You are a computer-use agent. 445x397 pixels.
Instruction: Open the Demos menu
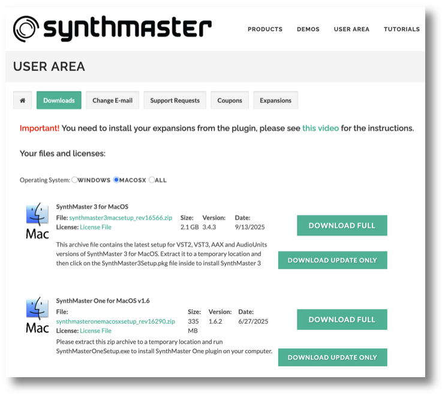point(308,29)
